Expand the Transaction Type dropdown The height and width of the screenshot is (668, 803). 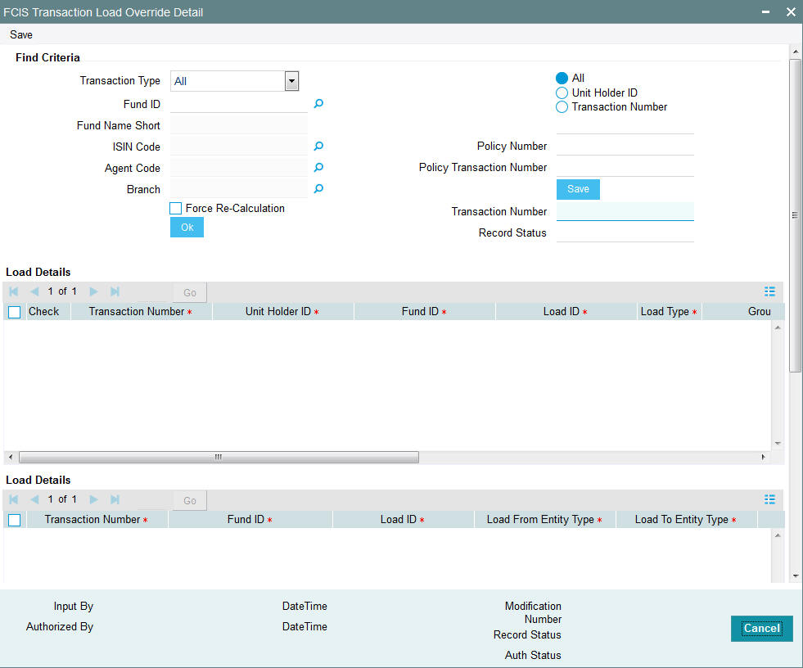292,81
